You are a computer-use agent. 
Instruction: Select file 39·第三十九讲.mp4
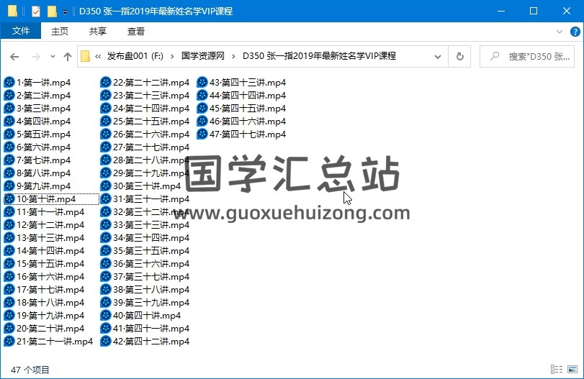[x=145, y=302]
